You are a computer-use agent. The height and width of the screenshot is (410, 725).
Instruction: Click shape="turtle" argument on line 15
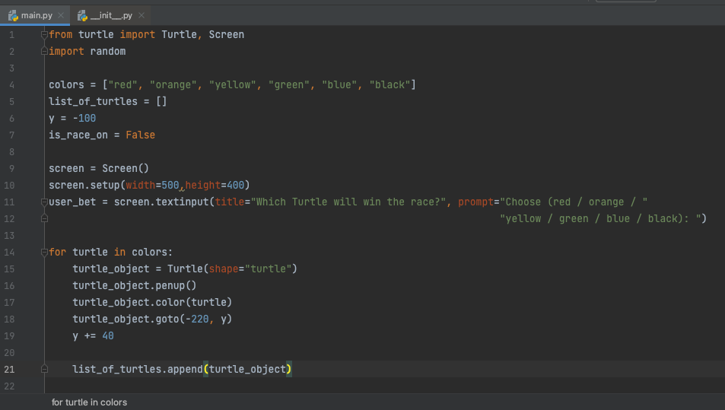[x=250, y=269]
